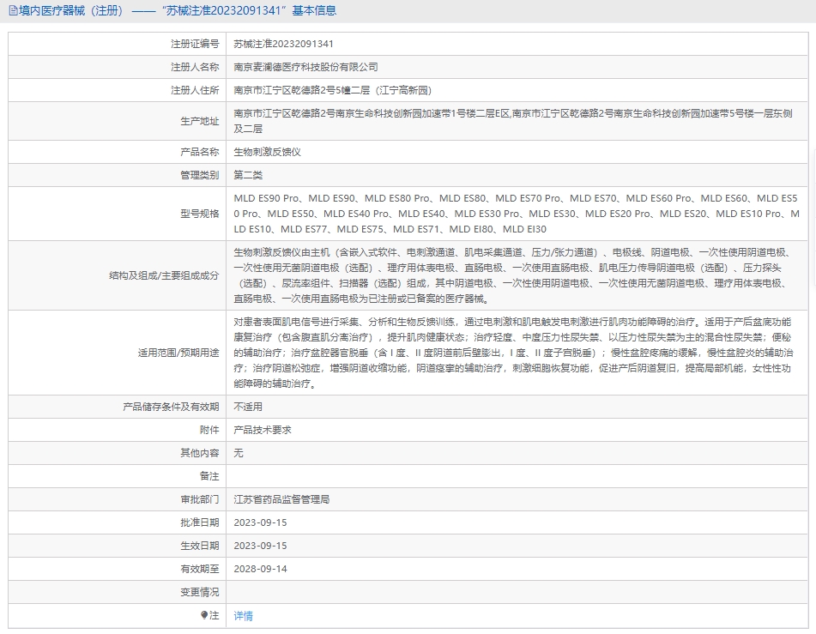Click the 产品名称 label cell

tap(117, 152)
